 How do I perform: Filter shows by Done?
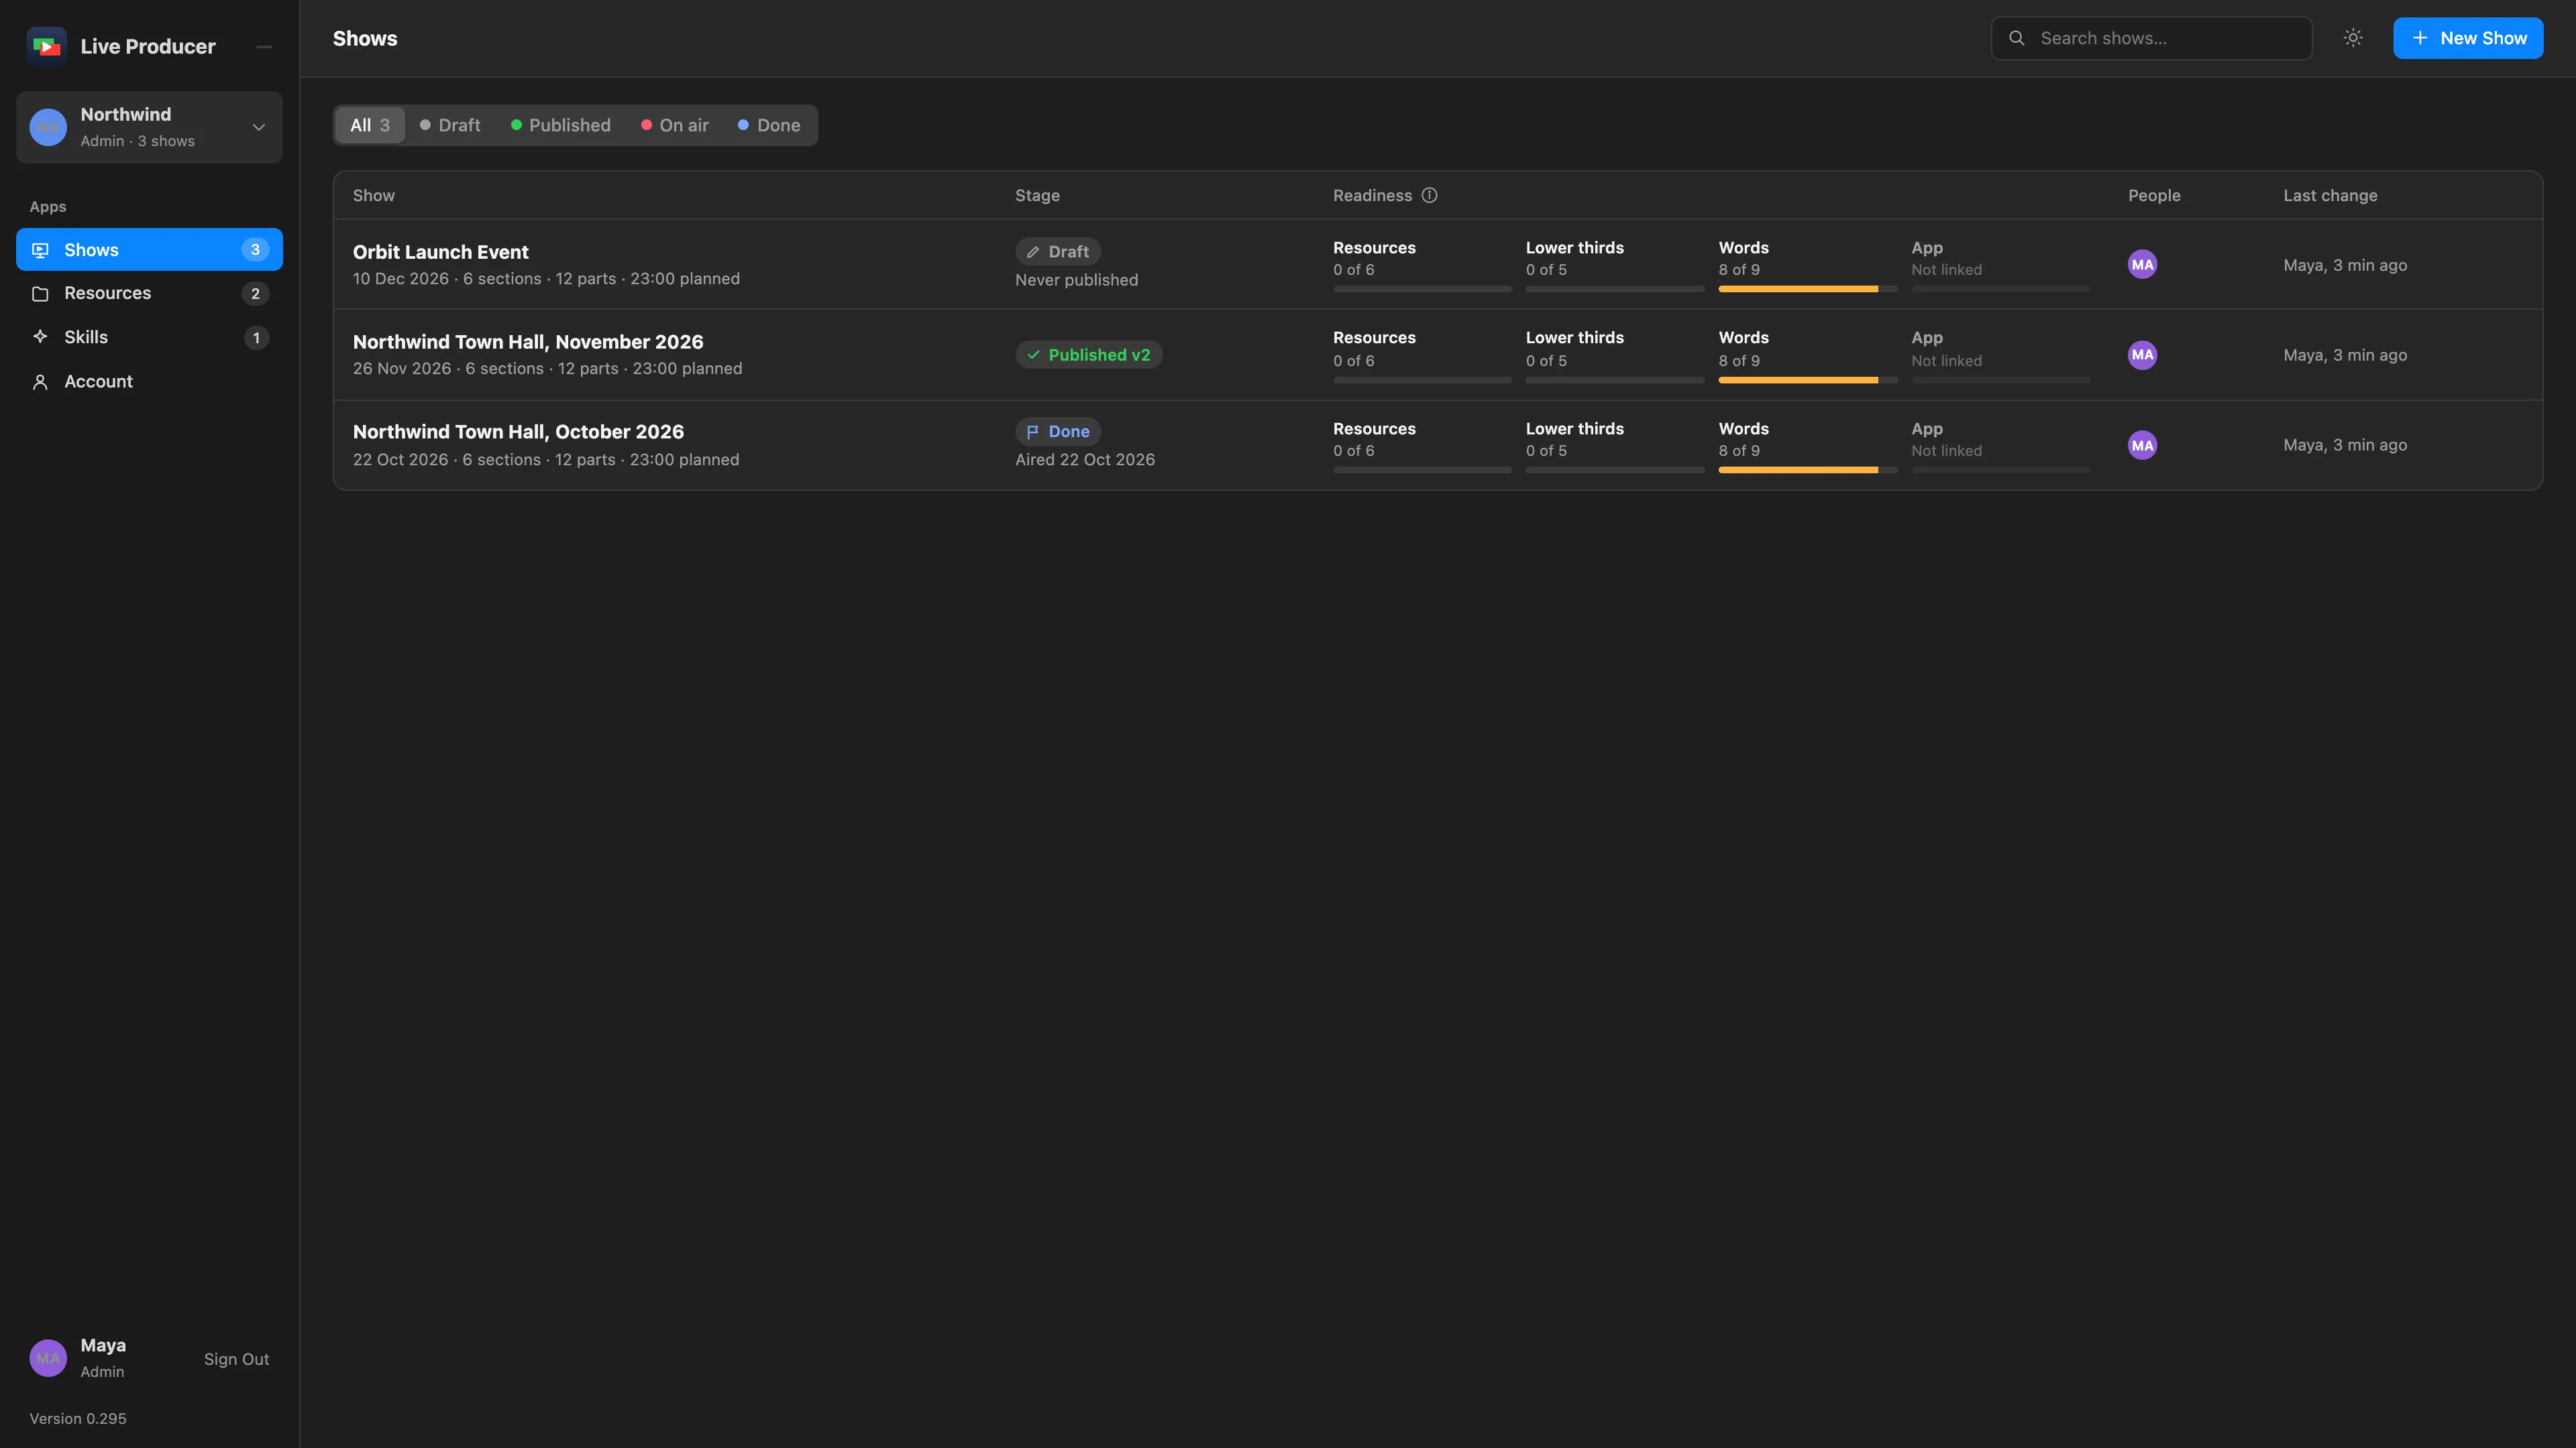[x=769, y=125]
